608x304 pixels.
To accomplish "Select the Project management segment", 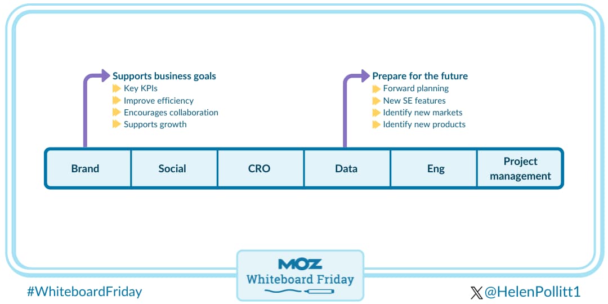I will [520, 168].
